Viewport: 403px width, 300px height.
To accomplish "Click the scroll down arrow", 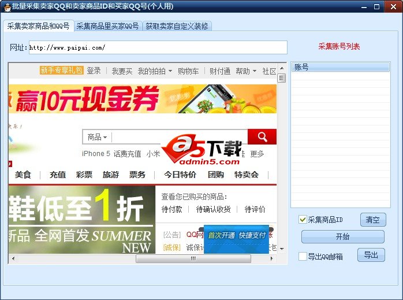I will coord(282,249).
